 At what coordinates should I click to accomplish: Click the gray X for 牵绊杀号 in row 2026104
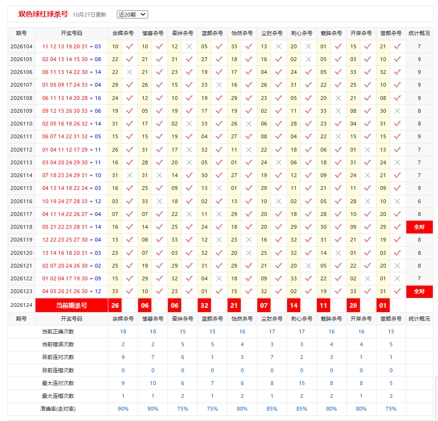189,46
